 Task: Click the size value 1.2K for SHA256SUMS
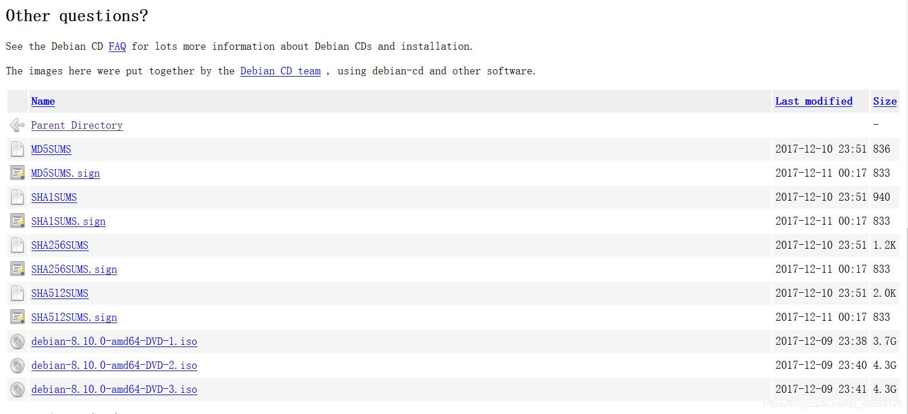(885, 245)
